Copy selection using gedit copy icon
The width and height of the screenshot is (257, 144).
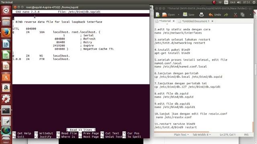tap(243, 15)
